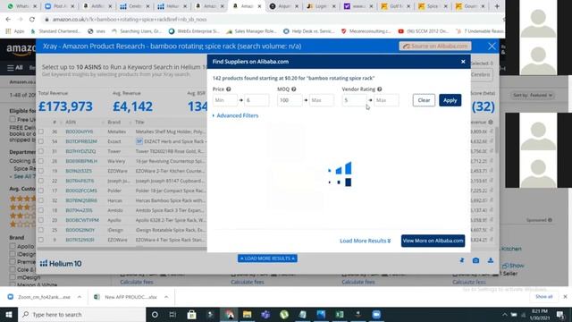Viewport: 572px width, 322px height.
Task: Sort by Title column header
Action: [x=139, y=122]
